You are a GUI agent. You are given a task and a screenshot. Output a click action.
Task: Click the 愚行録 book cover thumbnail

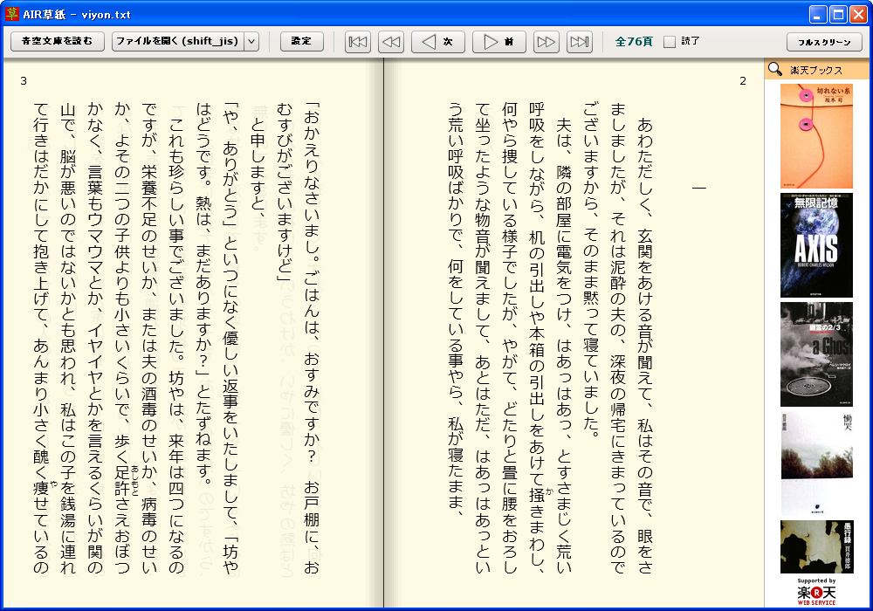816,548
